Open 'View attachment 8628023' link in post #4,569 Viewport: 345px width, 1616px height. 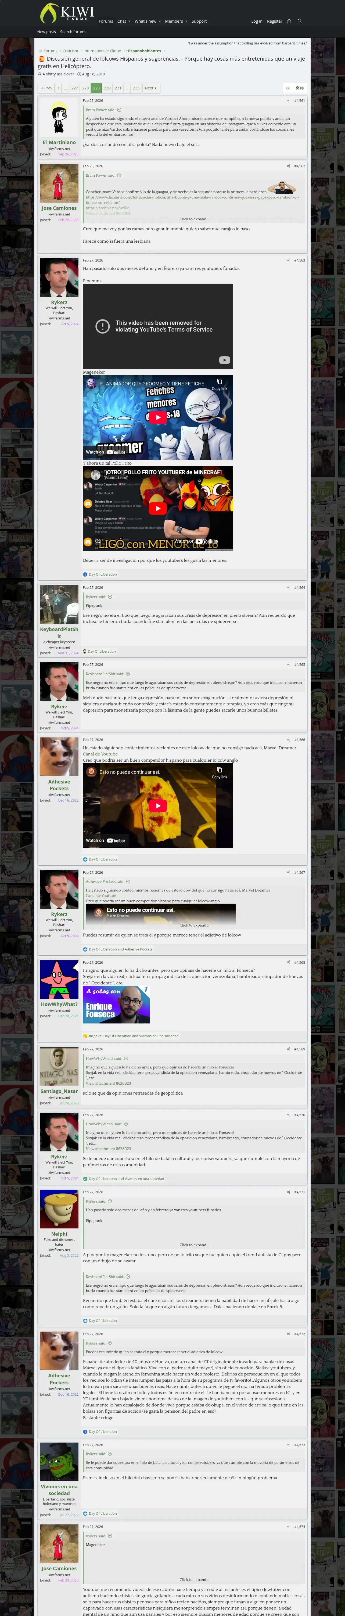click(x=108, y=1084)
